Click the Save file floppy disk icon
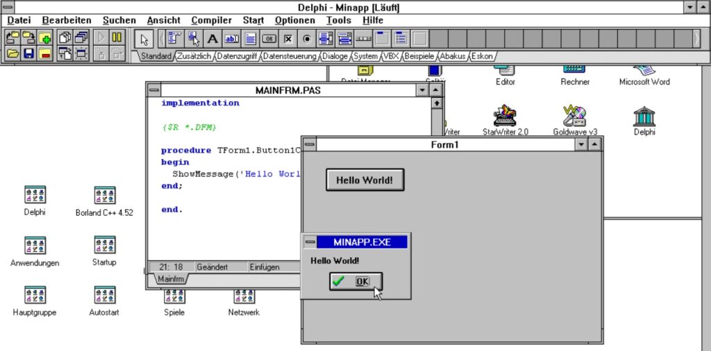Viewport: 711px width, 351px height. 29,53
